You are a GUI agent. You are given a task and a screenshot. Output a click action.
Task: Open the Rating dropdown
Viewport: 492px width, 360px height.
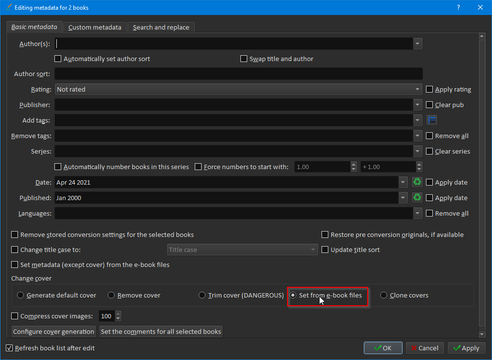pyautogui.click(x=238, y=89)
